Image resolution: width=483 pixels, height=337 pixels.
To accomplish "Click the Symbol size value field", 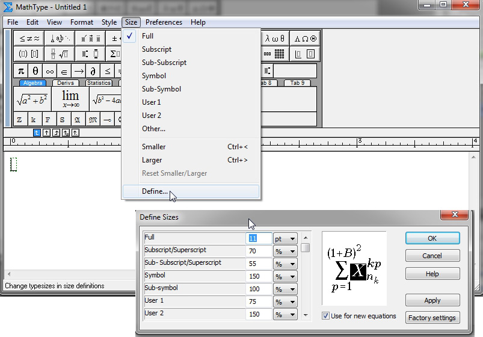I will tap(259, 277).
